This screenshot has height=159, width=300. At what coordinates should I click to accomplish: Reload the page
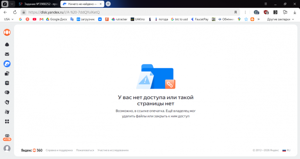point(15,12)
